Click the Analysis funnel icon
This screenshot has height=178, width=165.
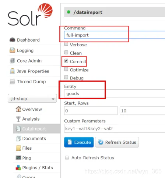[18, 119]
